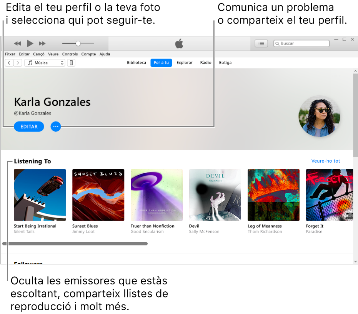Open Veure-ho tot for Listening To
The image size is (358, 314).
tap(326, 161)
